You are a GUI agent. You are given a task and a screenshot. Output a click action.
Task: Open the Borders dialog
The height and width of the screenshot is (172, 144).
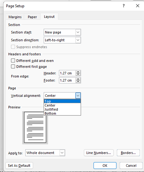coord(128,153)
